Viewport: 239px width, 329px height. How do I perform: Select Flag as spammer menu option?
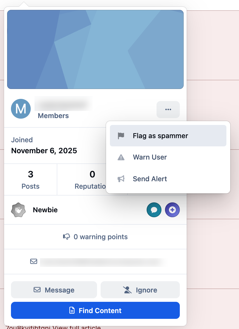tap(168, 136)
